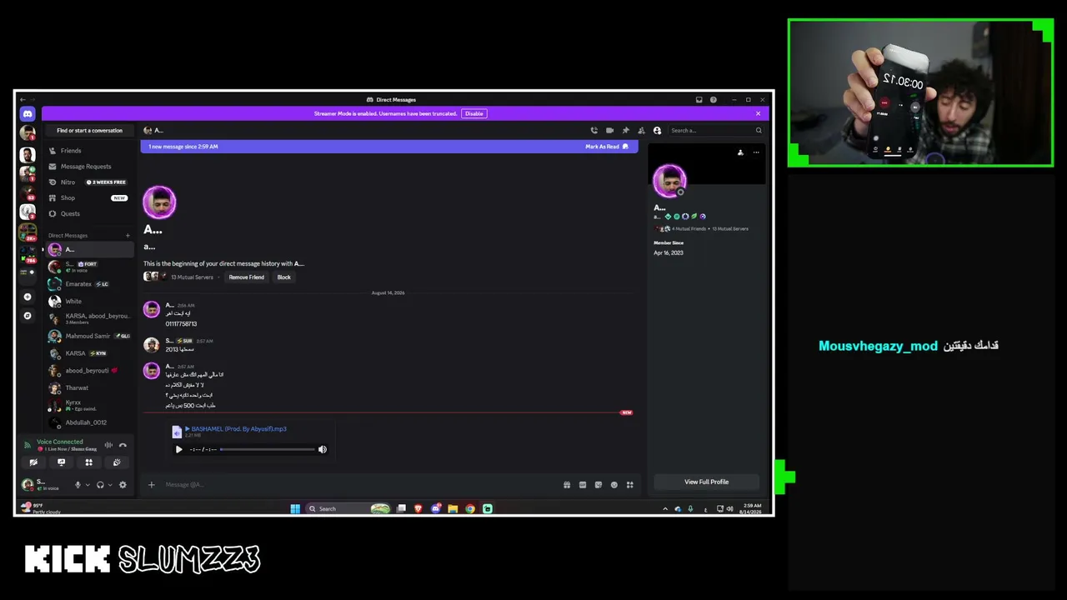The image size is (1067, 600).
Task: Open the Friends tab
Action: [x=89, y=151]
